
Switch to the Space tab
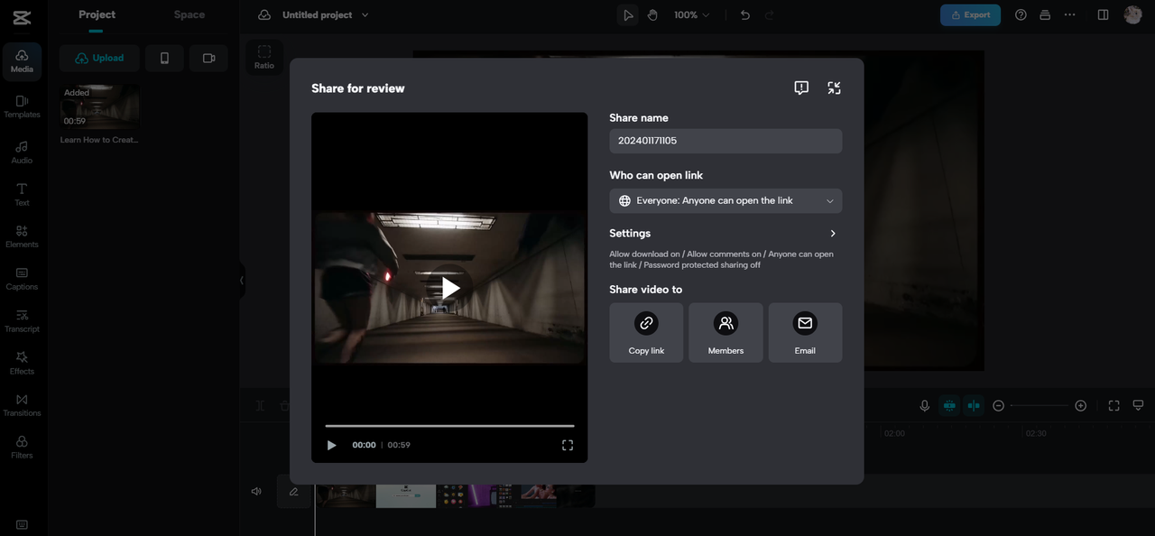(x=189, y=14)
